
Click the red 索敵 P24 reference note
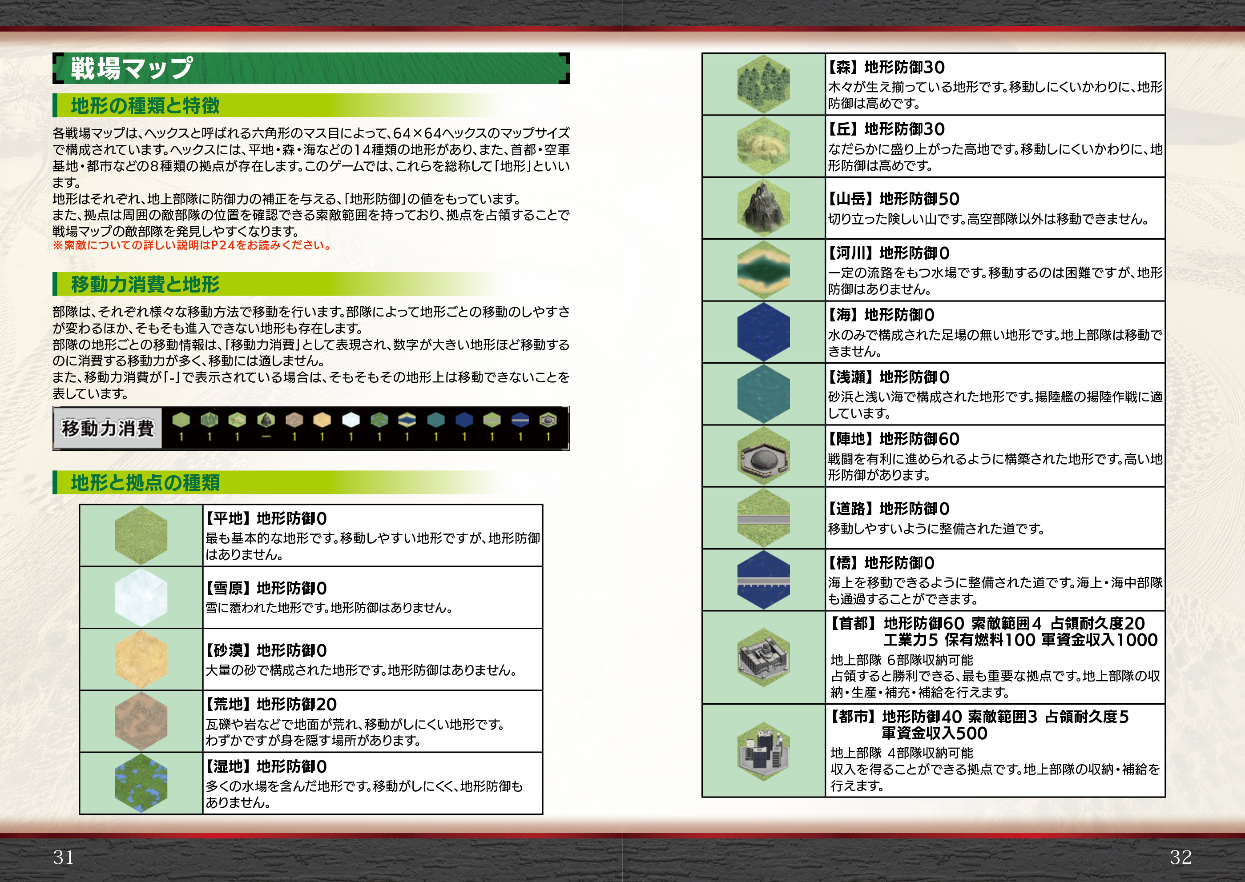click(192, 245)
